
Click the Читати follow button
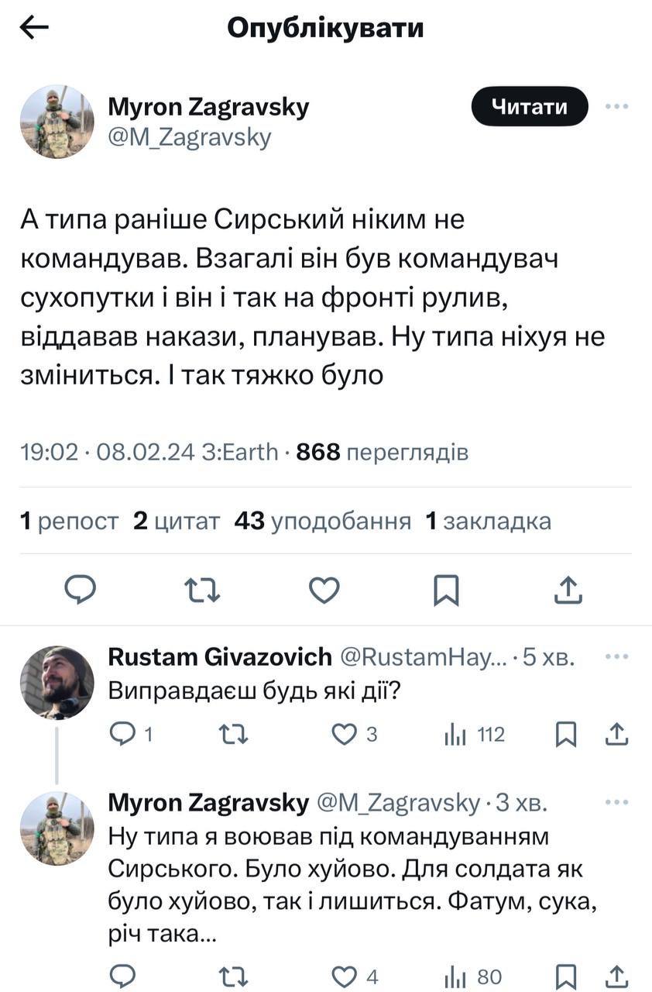click(x=530, y=107)
